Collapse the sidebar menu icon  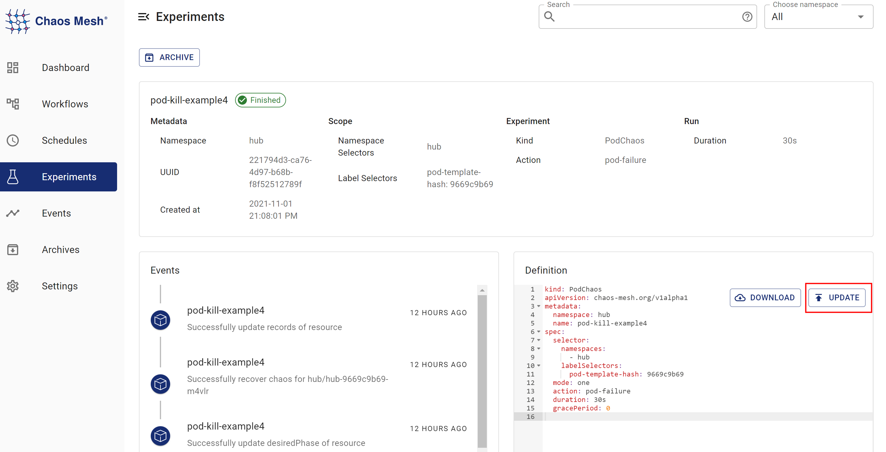click(143, 16)
